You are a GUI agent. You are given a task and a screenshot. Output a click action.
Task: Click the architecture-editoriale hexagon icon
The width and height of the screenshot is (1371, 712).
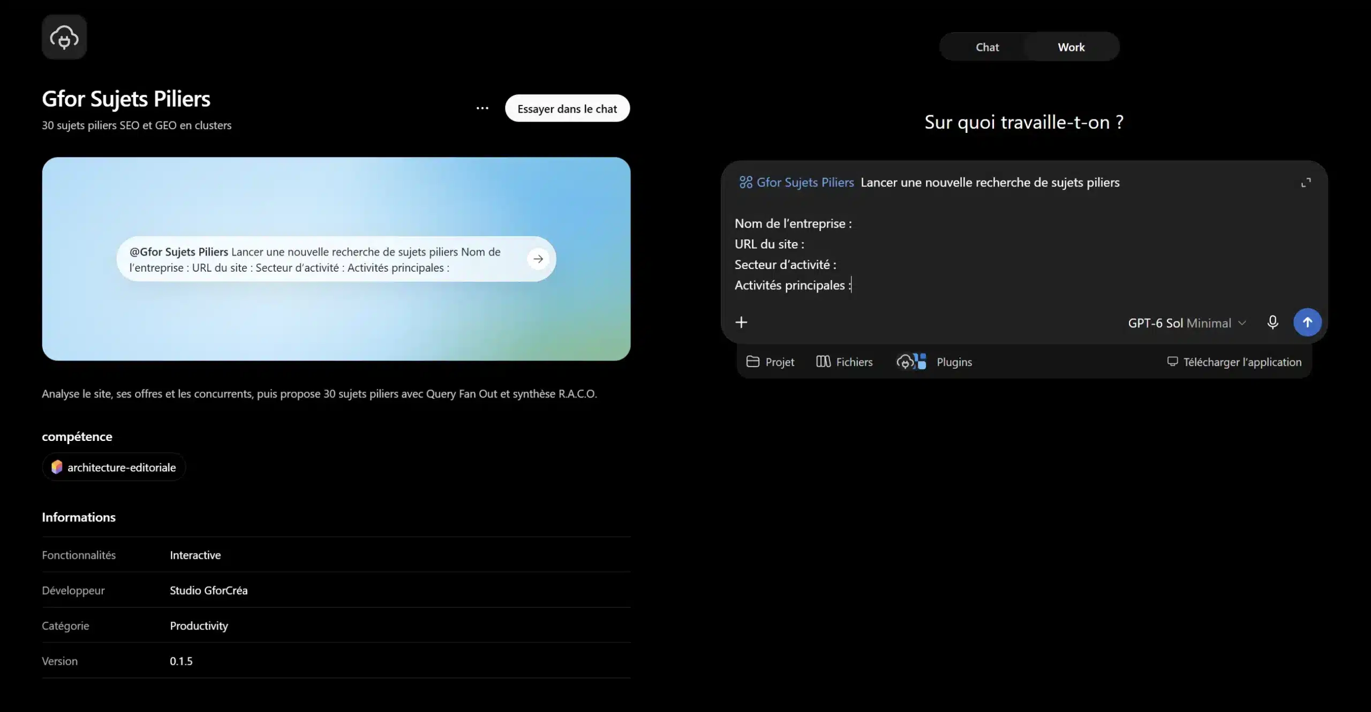pos(57,467)
